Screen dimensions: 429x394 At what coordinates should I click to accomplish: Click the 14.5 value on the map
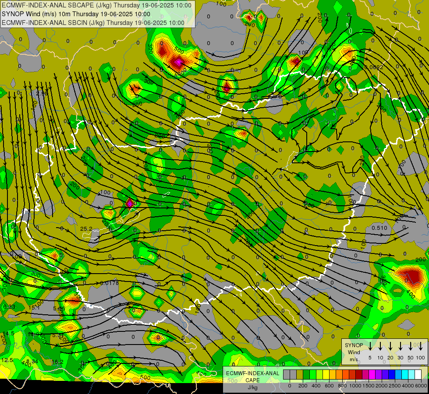(x=9, y=333)
